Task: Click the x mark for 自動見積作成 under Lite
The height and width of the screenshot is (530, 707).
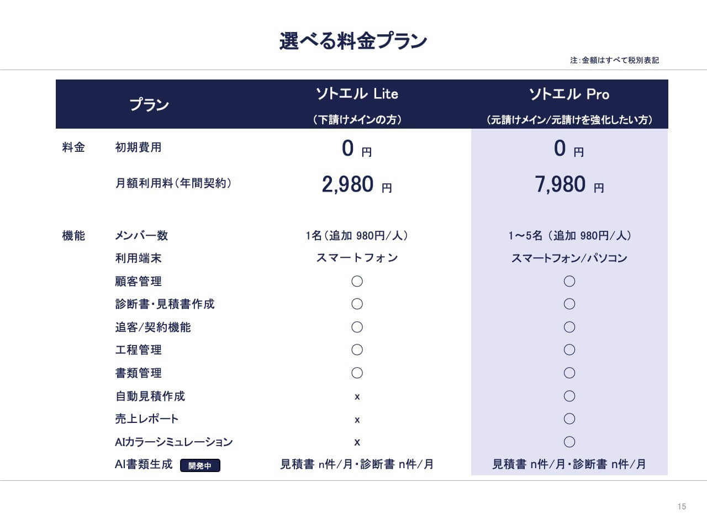Action: pyautogui.click(x=357, y=396)
